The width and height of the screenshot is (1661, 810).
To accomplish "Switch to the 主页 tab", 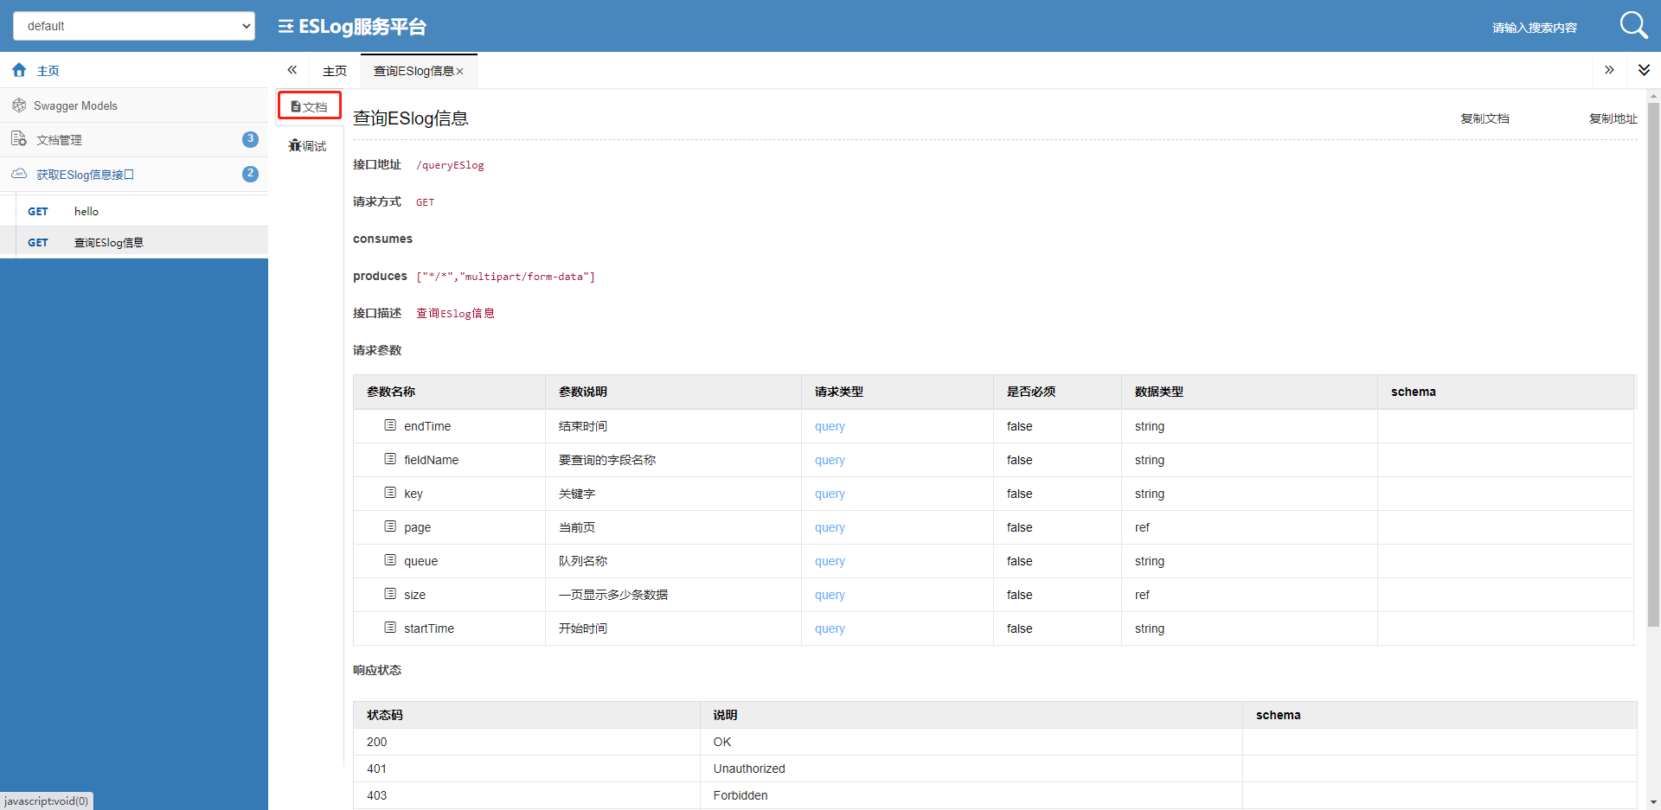I will (x=335, y=71).
